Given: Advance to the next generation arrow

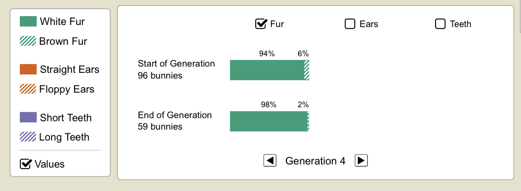Looking at the screenshot, I should pyautogui.click(x=361, y=161).
